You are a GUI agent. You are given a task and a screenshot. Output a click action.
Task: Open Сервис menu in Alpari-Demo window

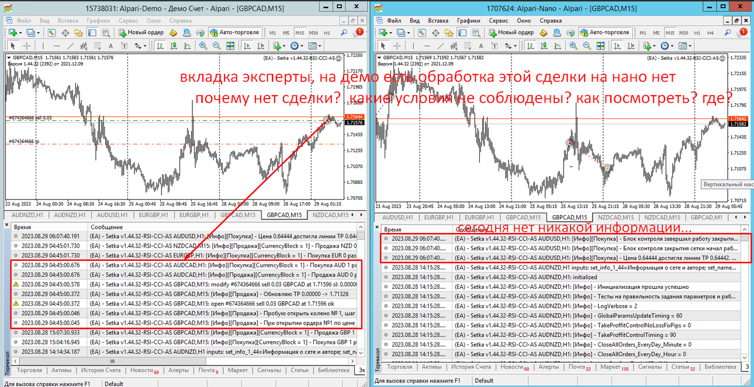128,20
